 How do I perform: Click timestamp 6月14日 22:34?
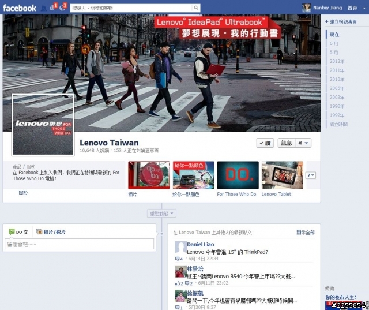203,259
